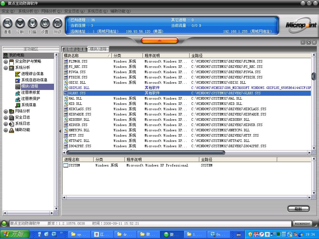Sort modules by 模块名称 column header

87,56
